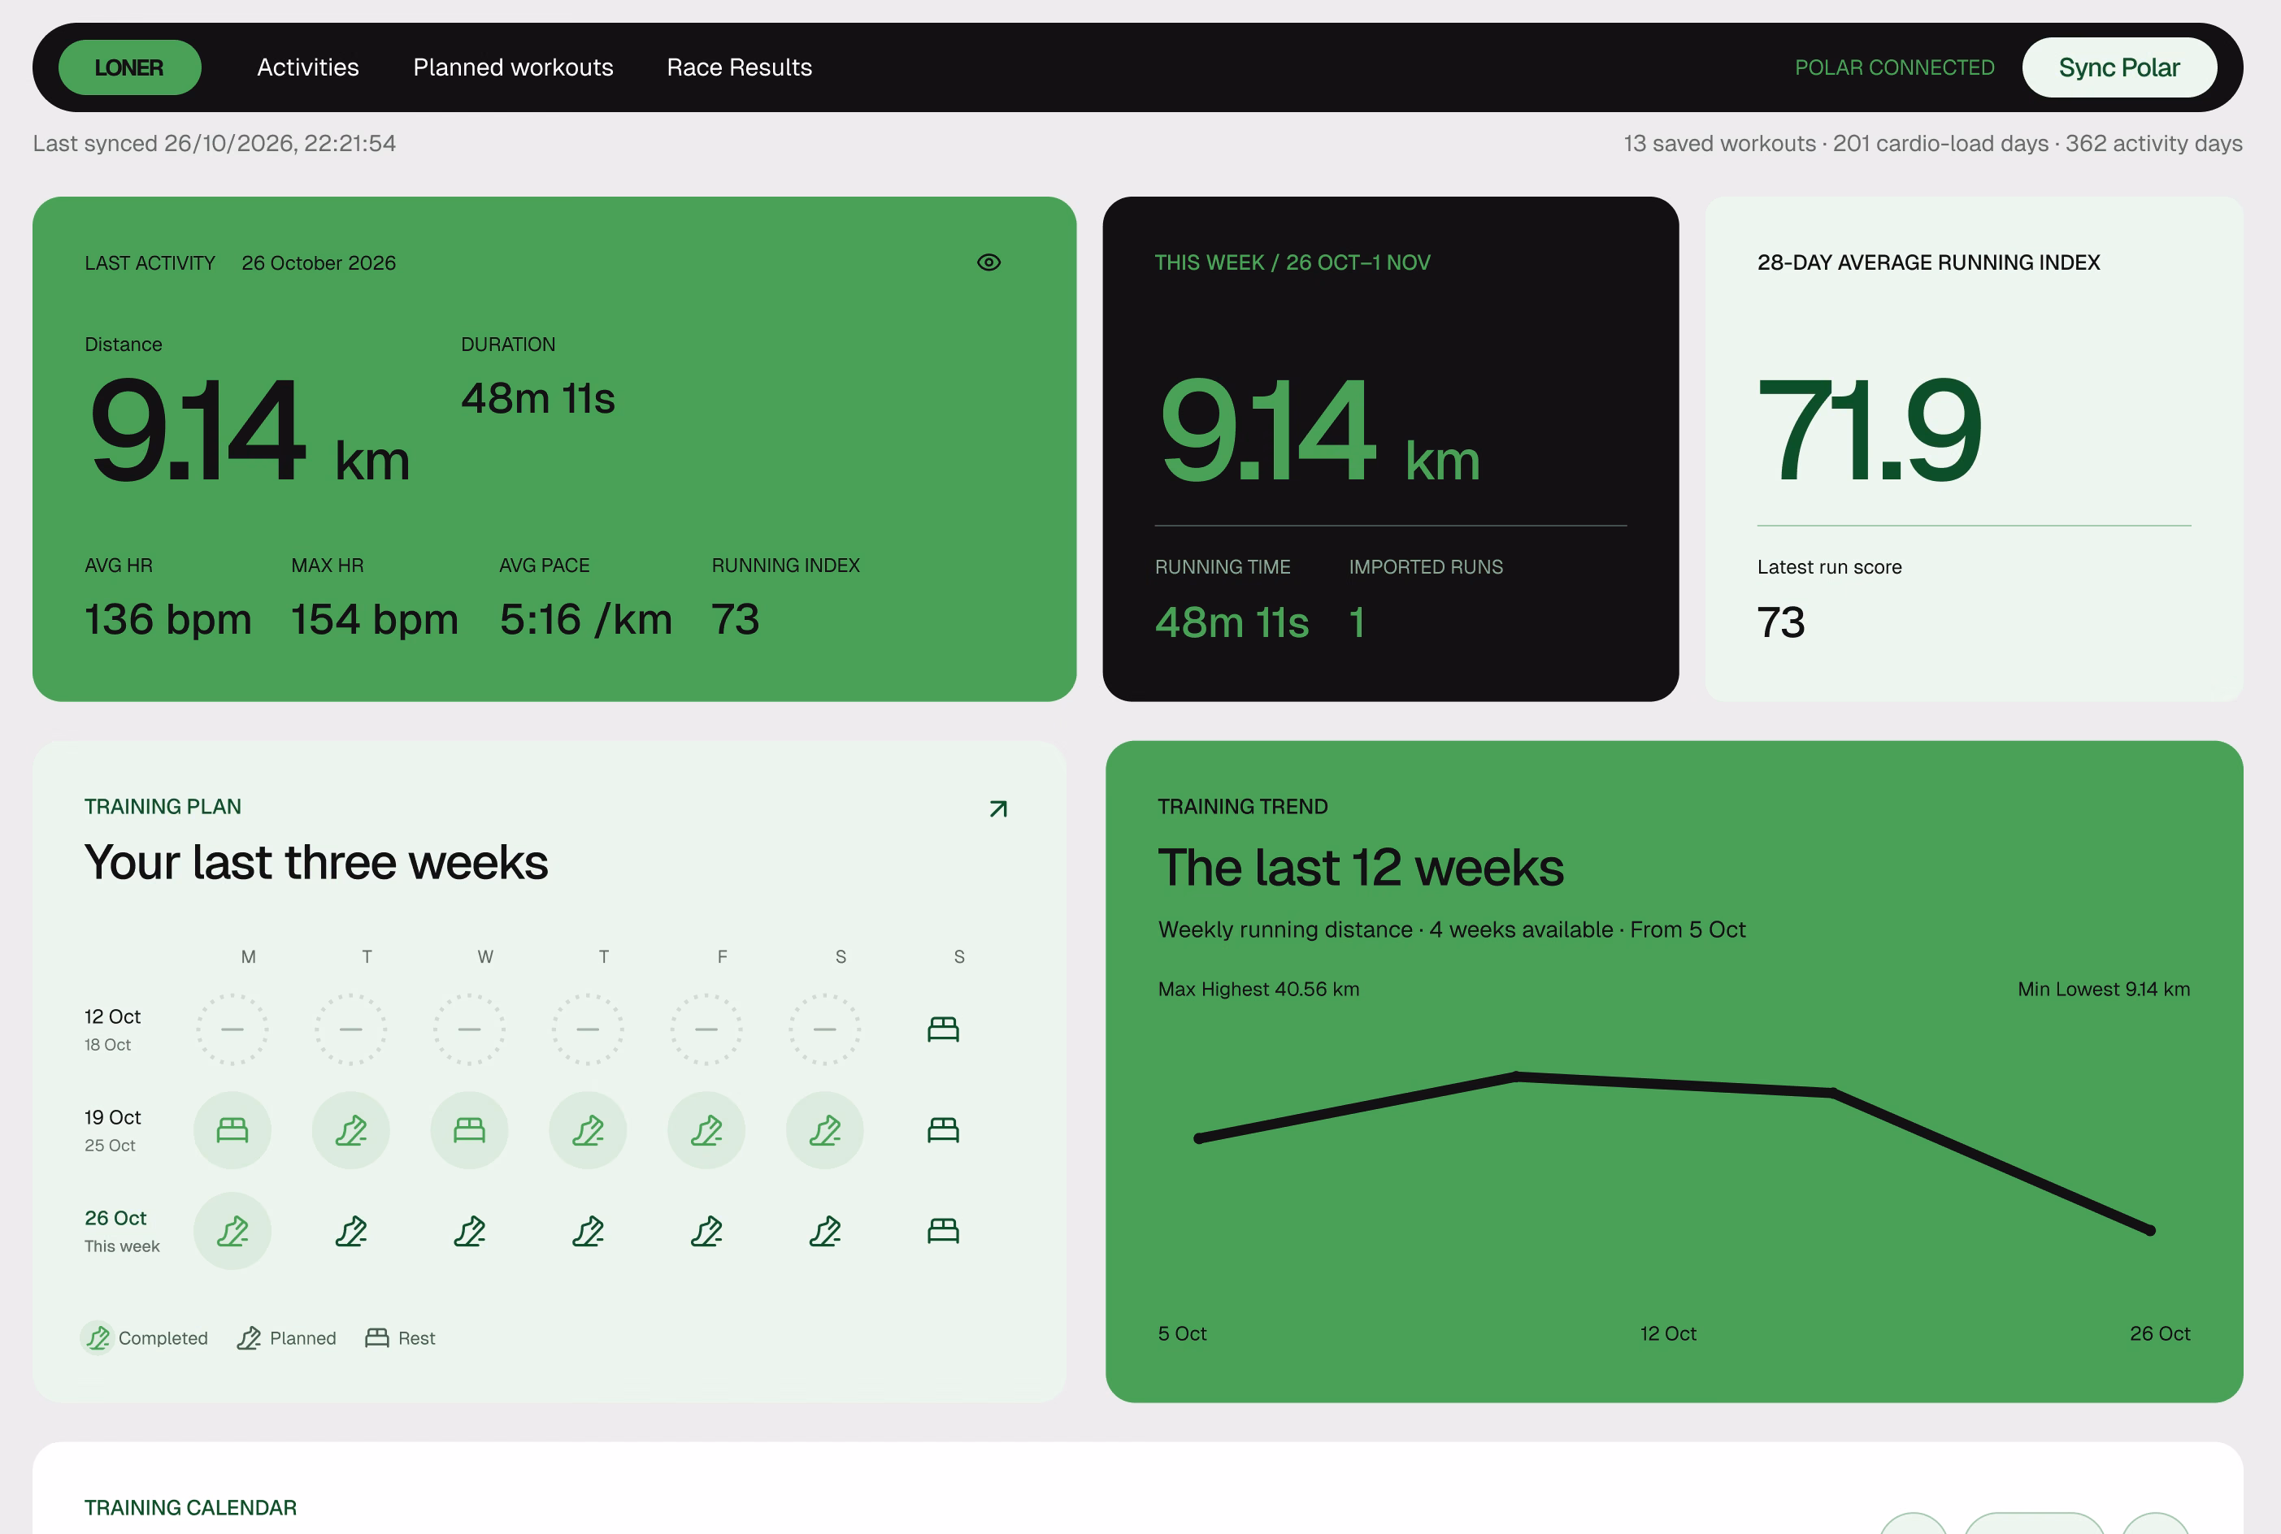The image size is (2281, 1534).
Task: Click Monday completed run in 26 Oct week
Action: coord(232,1231)
